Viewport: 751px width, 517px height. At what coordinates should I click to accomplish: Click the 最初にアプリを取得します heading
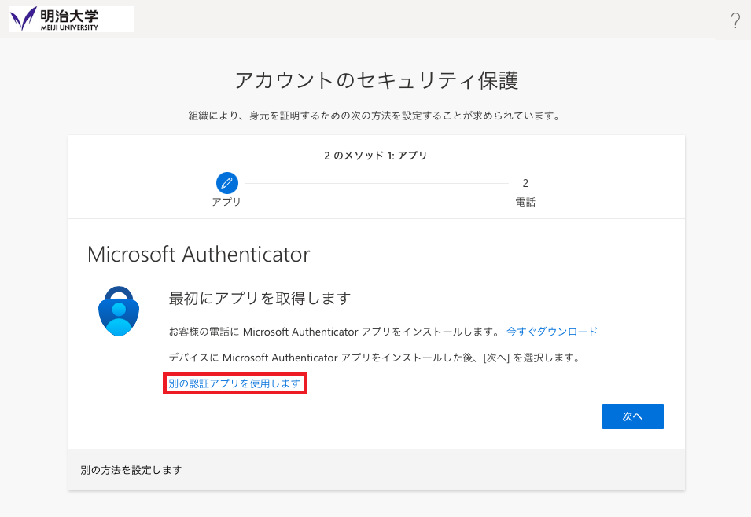pos(260,299)
